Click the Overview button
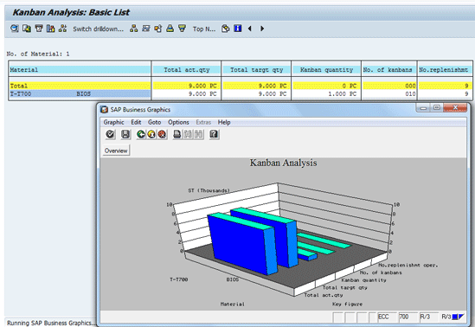 click(116, 151)
